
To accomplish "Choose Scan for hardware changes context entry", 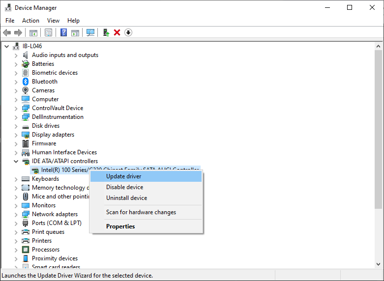I will point(146,212).
